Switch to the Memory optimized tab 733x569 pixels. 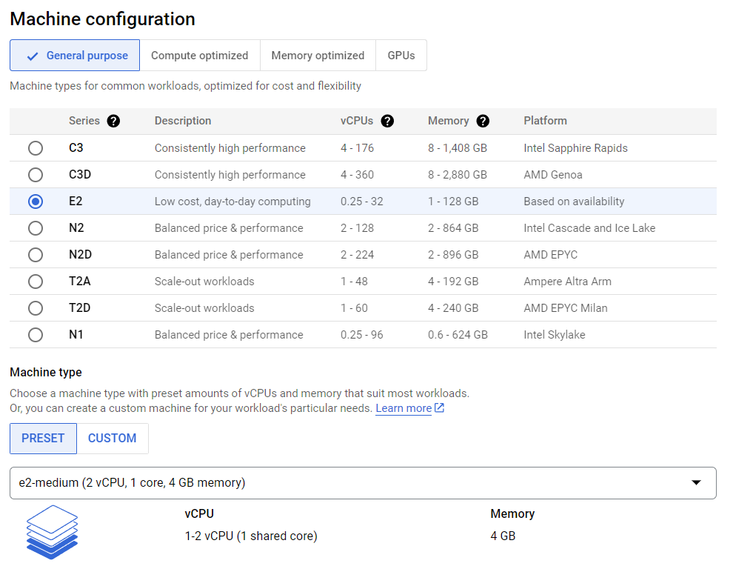pos(318,56)
